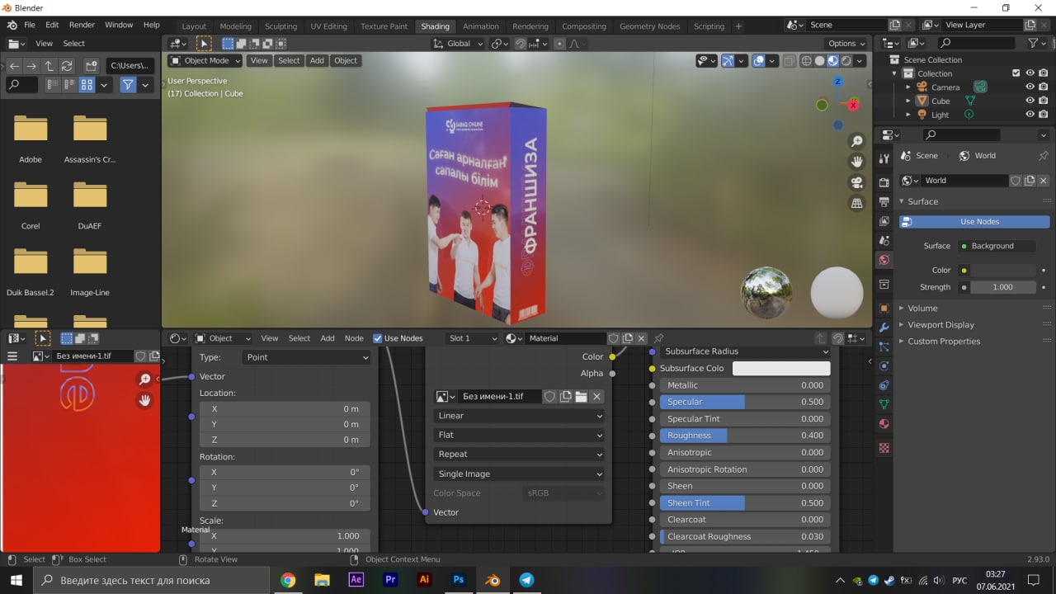Disable Light in renders camera icon
The height and width of the screenshot is (594, 1056).
click(x=1044, y=115)
